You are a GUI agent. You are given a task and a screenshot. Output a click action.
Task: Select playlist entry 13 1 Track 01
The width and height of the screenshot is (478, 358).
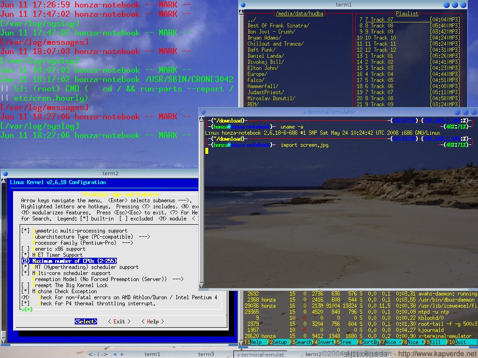click(x=408, y=56)
